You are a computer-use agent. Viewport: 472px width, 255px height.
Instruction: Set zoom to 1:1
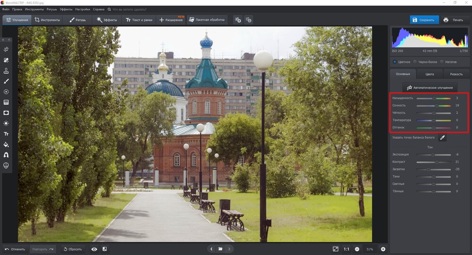tap(346, 249)
